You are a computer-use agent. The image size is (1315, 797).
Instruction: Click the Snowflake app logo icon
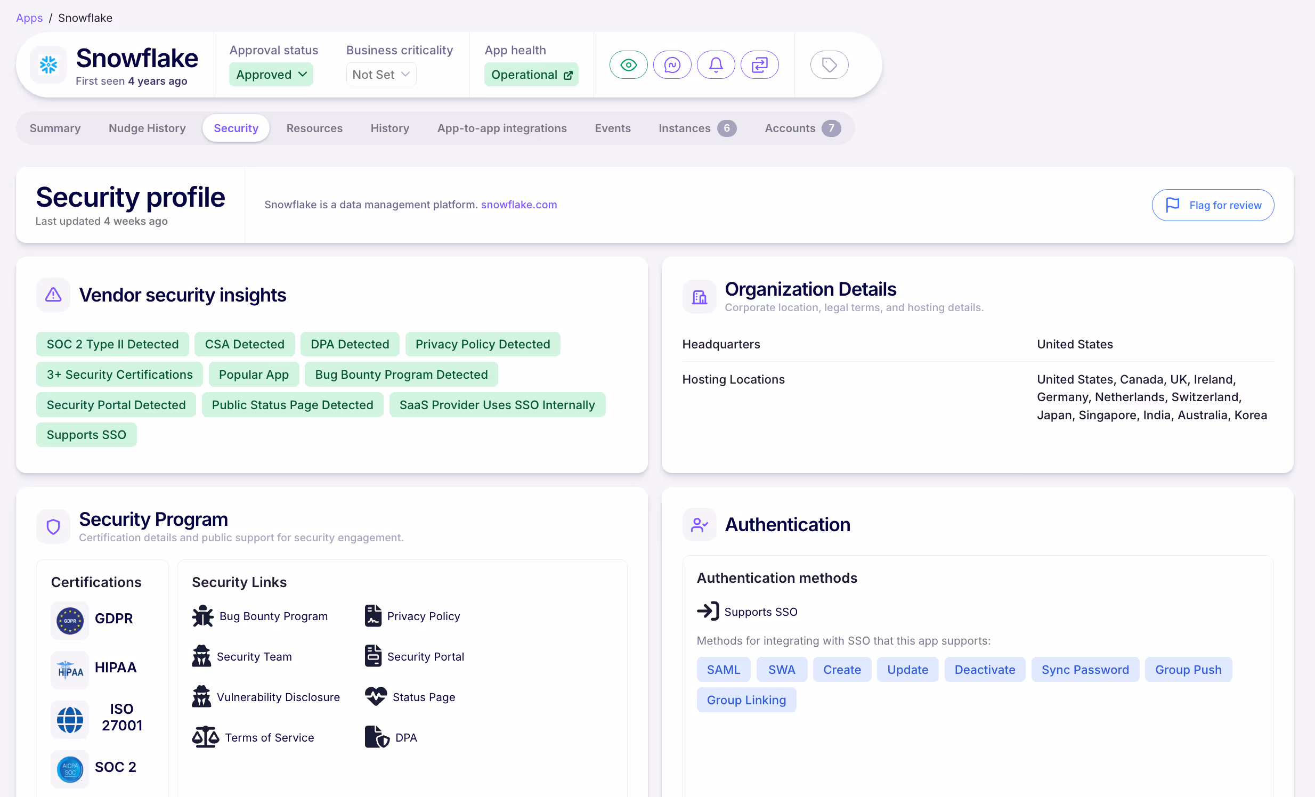(x=48, y=65)
